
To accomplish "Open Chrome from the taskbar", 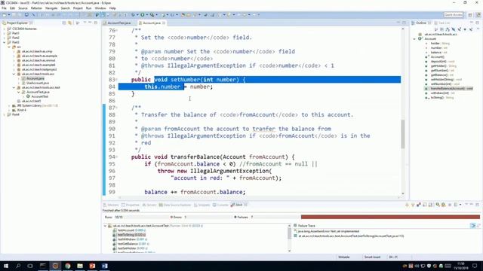I will [x=67, y=266].
